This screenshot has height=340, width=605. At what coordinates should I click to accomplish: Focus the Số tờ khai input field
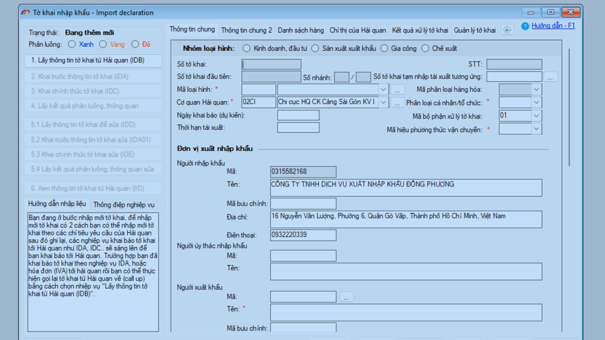click(x=271, y=64)
